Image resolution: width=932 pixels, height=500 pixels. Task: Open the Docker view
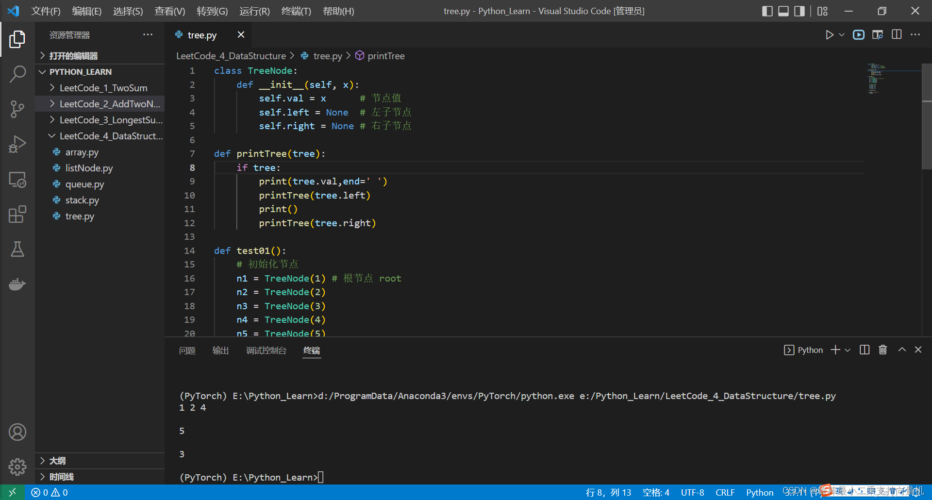pyautogui.click(x=17, y=284)
